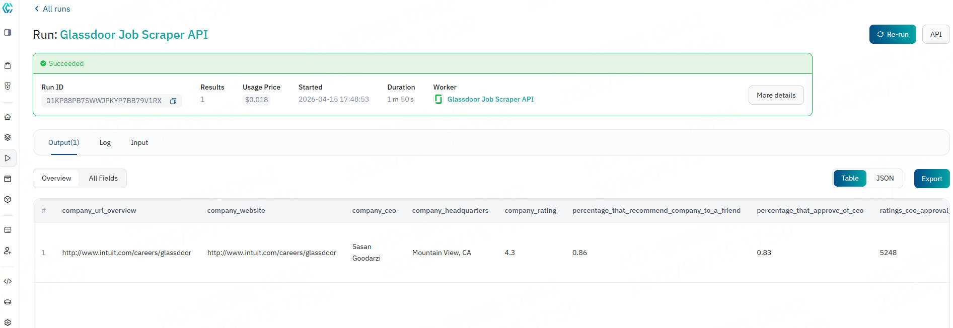
Task: Open the runs play icon in sidebar
Action: pos(8,158)
